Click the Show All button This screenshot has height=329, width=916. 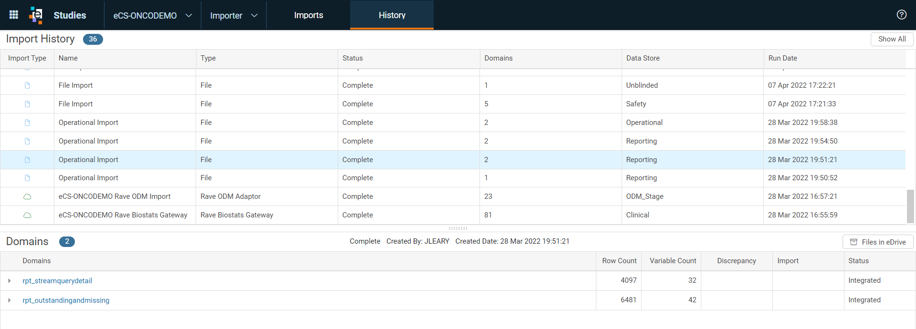pos(892,39)
